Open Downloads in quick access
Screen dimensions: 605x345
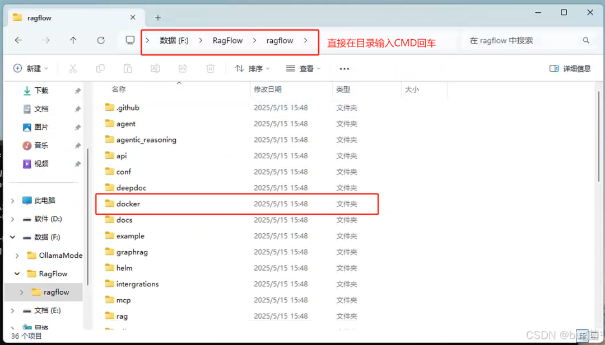pos(41,91)
